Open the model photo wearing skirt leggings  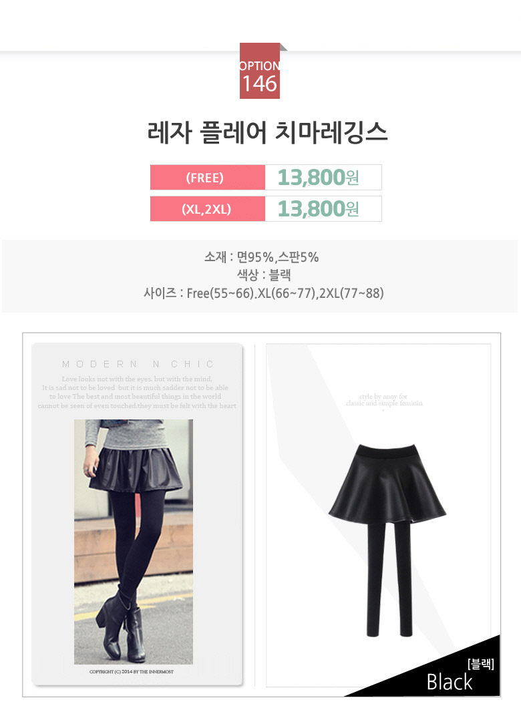point(134,542)
